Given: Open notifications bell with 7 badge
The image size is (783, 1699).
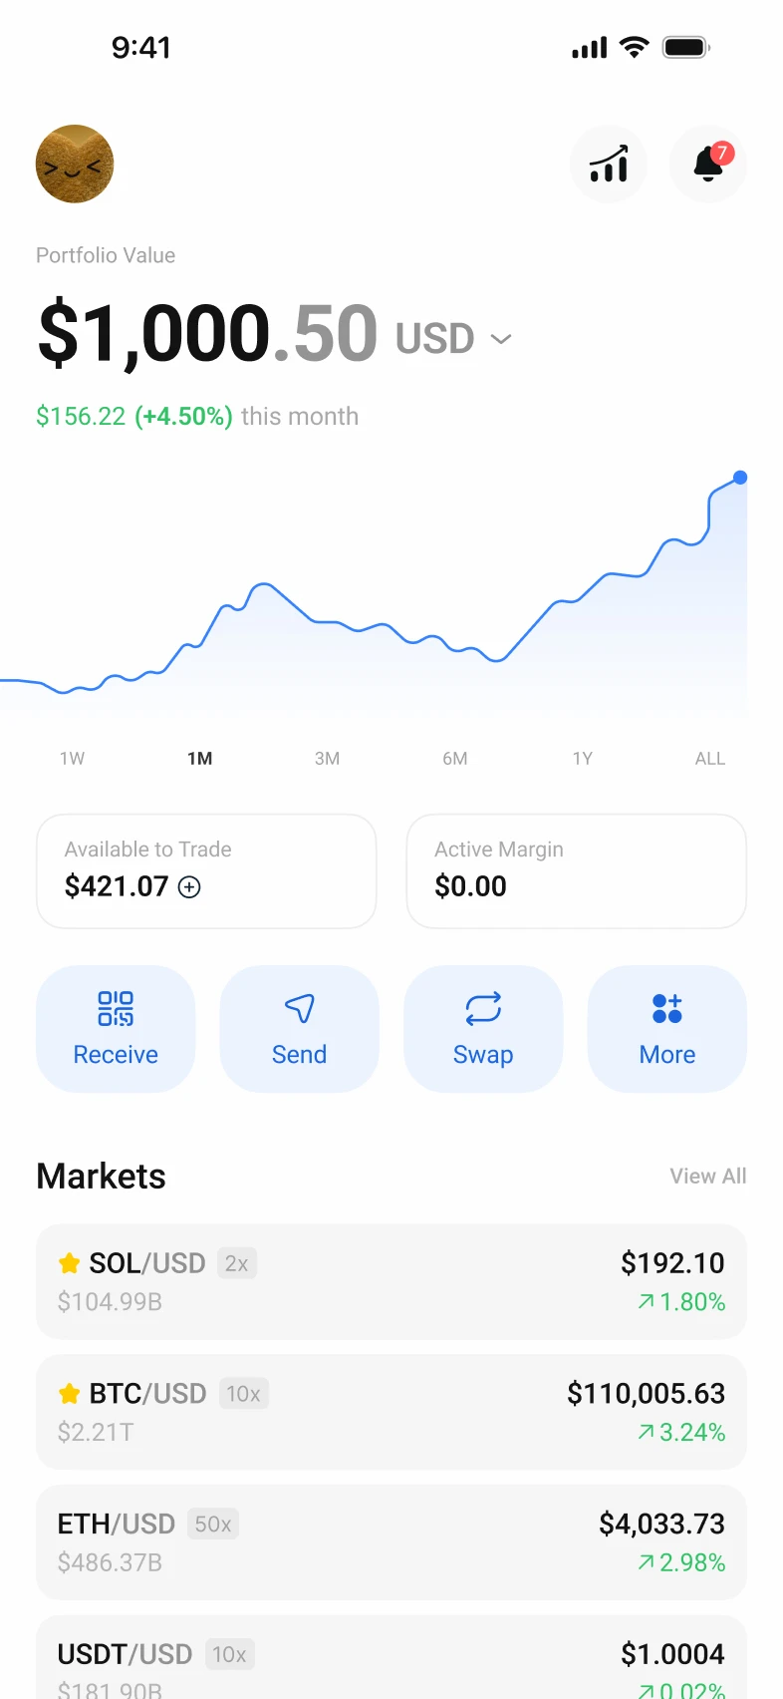Looking at the screenshot, I should 708,165.
